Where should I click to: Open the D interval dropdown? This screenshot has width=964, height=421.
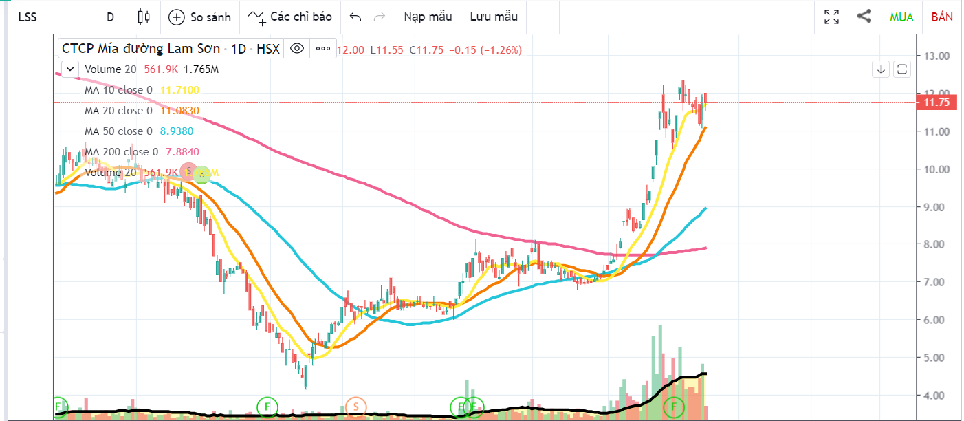111,17
